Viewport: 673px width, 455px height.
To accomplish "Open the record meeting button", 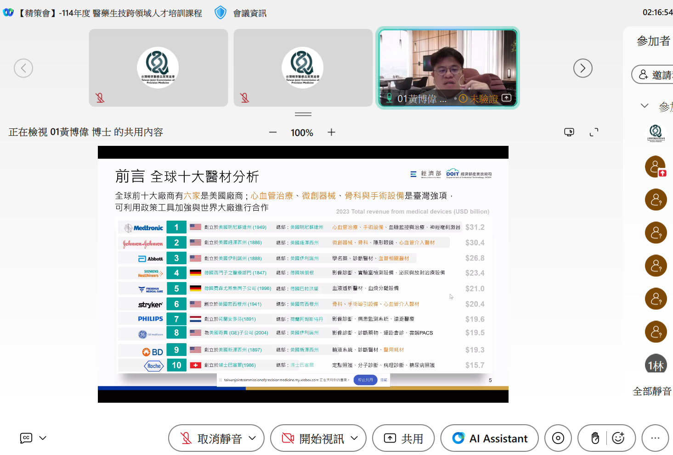I will point(558,438).
